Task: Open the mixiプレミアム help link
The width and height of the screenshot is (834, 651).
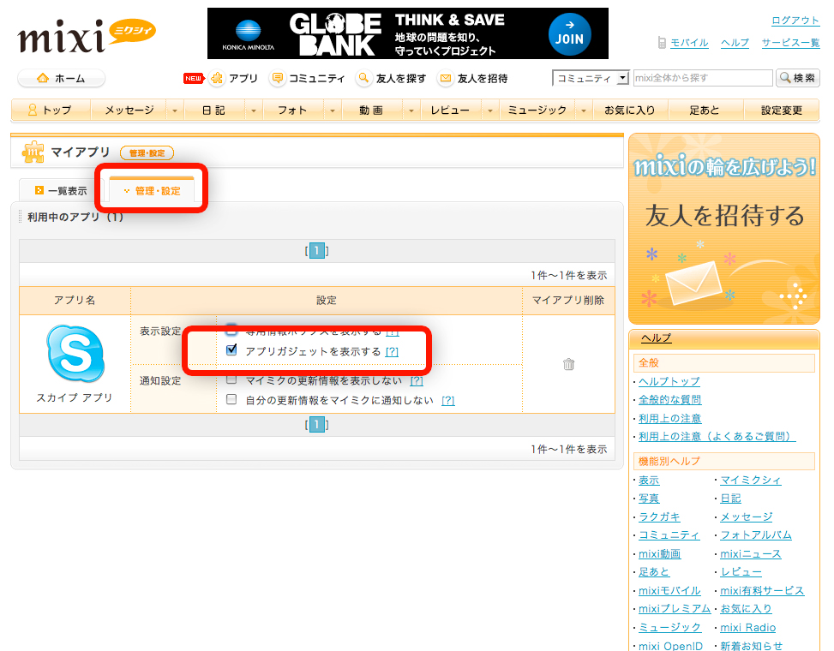Action: coord(675,608)
